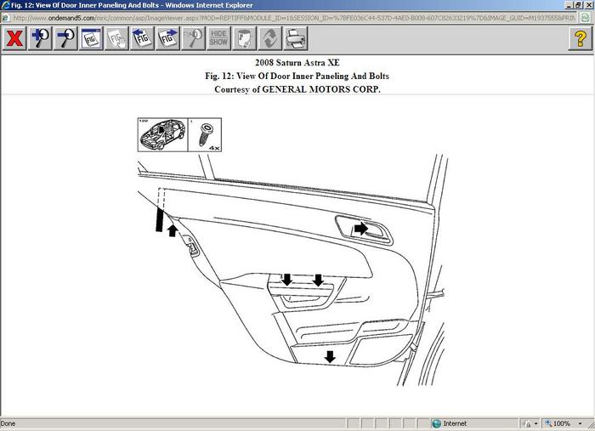
Task: Click the grayed FIG hand pan icon
Action: pyautogui.click(x=116, y=38)
